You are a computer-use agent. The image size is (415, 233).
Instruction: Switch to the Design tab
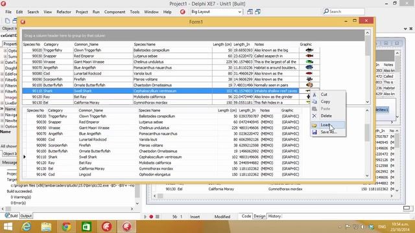(259, 216)
